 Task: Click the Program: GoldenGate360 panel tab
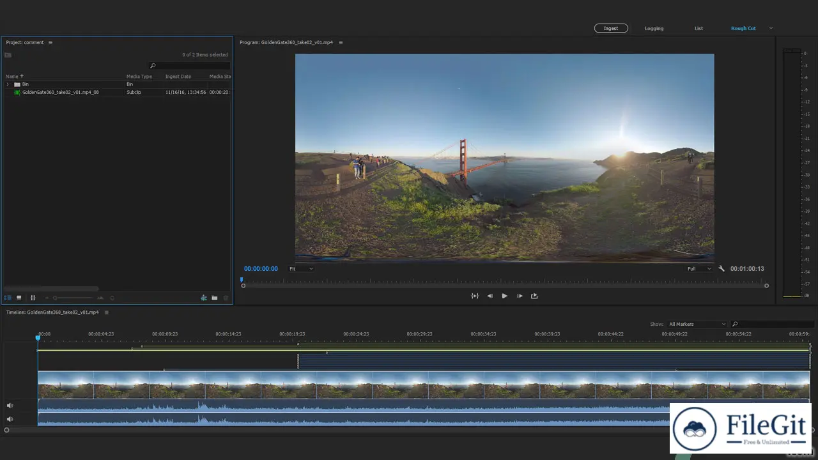pyautogui.click(x=286, y=42)
